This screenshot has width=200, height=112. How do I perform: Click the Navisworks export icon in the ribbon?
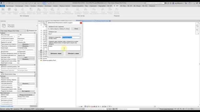3,10
